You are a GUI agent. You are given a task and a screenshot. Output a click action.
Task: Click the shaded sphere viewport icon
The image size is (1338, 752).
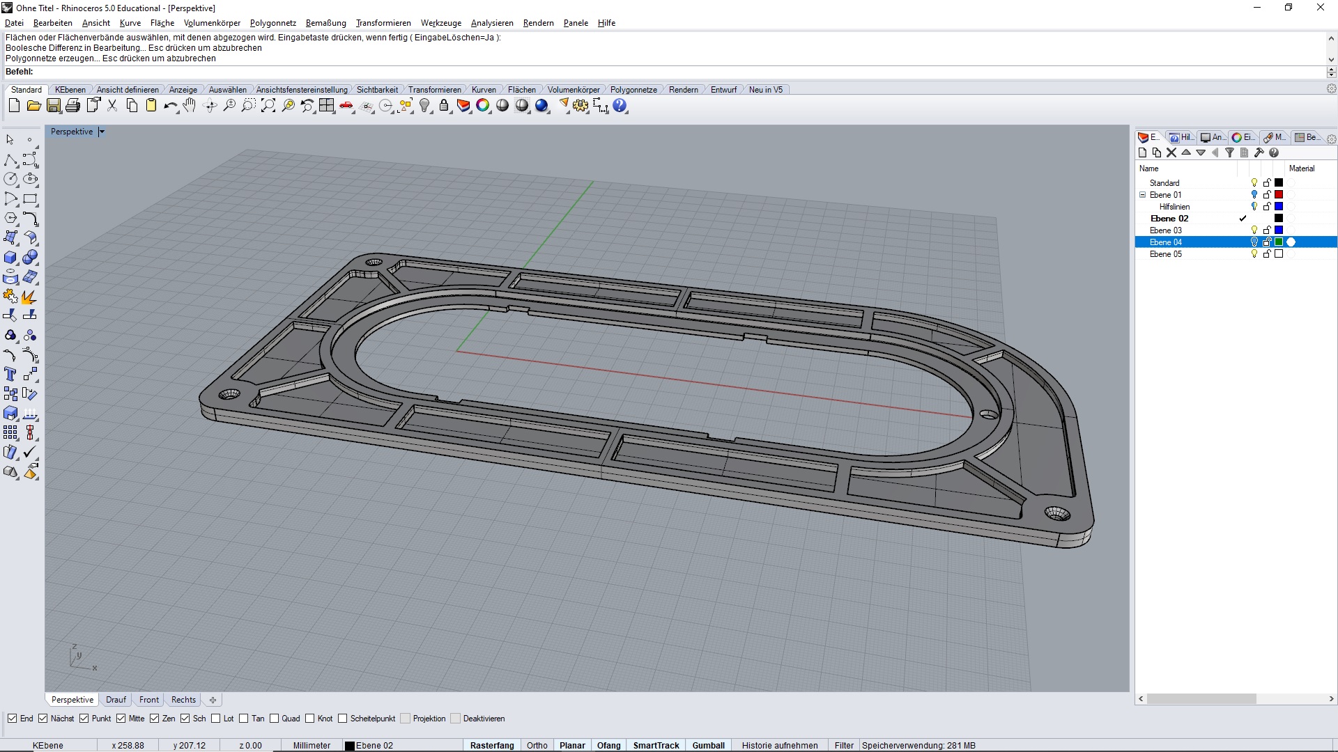tap(502, 106)
